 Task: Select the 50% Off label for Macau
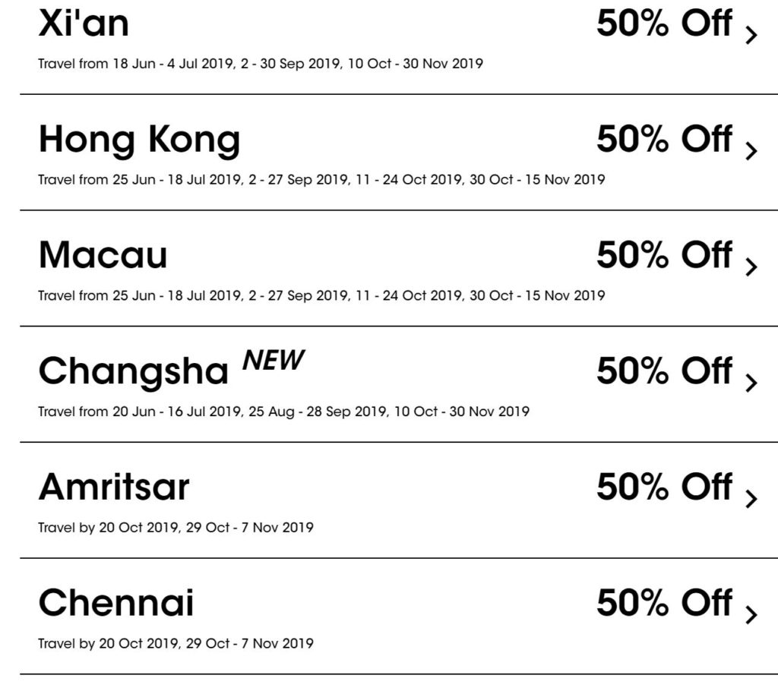point(664,255)
